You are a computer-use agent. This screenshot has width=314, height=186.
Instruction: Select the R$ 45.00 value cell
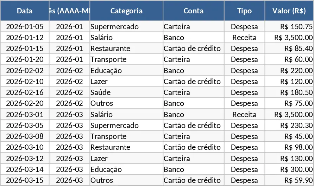(289, 136)
